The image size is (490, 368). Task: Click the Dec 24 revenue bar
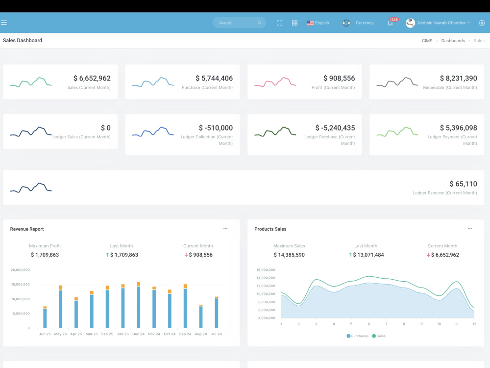(139, 305)
